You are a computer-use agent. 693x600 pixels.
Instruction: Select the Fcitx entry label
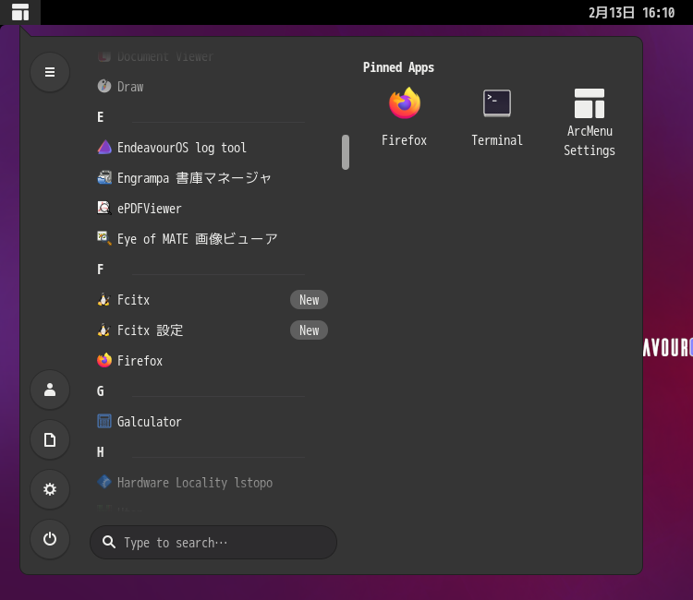133,300
